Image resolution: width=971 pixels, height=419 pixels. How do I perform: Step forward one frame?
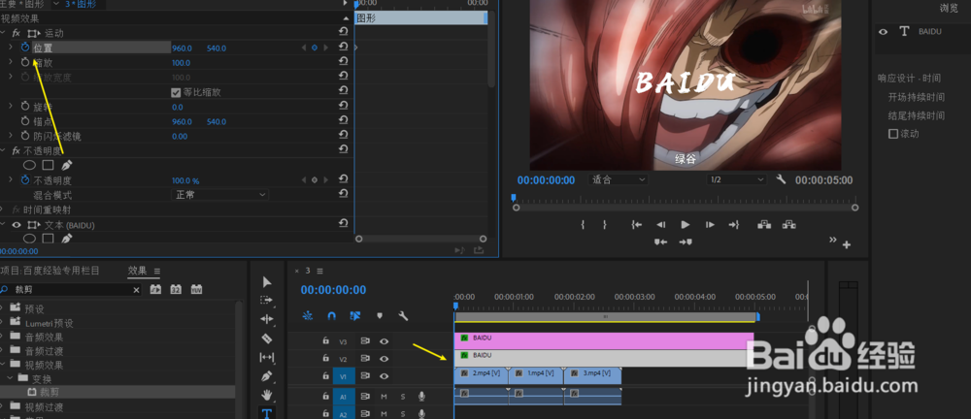click(x=710, y=225)
